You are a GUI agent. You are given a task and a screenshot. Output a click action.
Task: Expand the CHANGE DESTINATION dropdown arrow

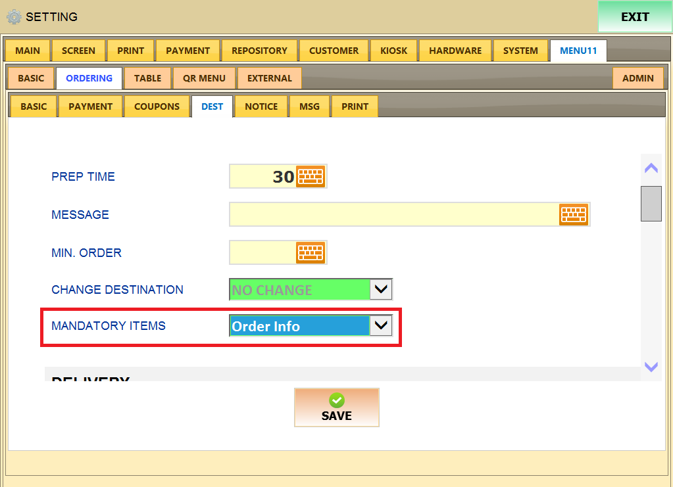[x=381, y=289]
